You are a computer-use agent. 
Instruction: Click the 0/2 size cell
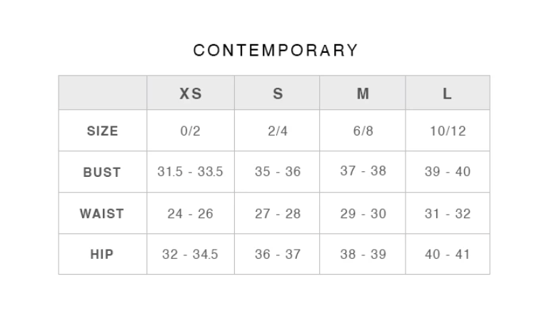191,131
